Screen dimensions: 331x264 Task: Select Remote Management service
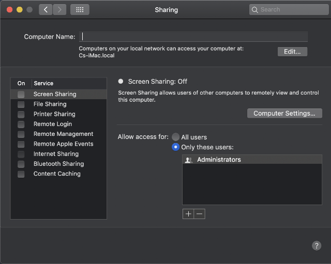coord(58,134)
